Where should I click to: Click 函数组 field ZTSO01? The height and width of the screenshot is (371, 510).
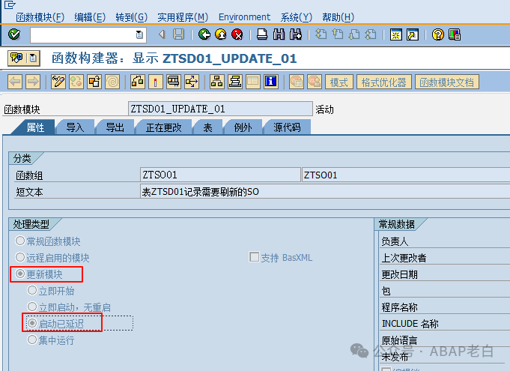[220, 175]
